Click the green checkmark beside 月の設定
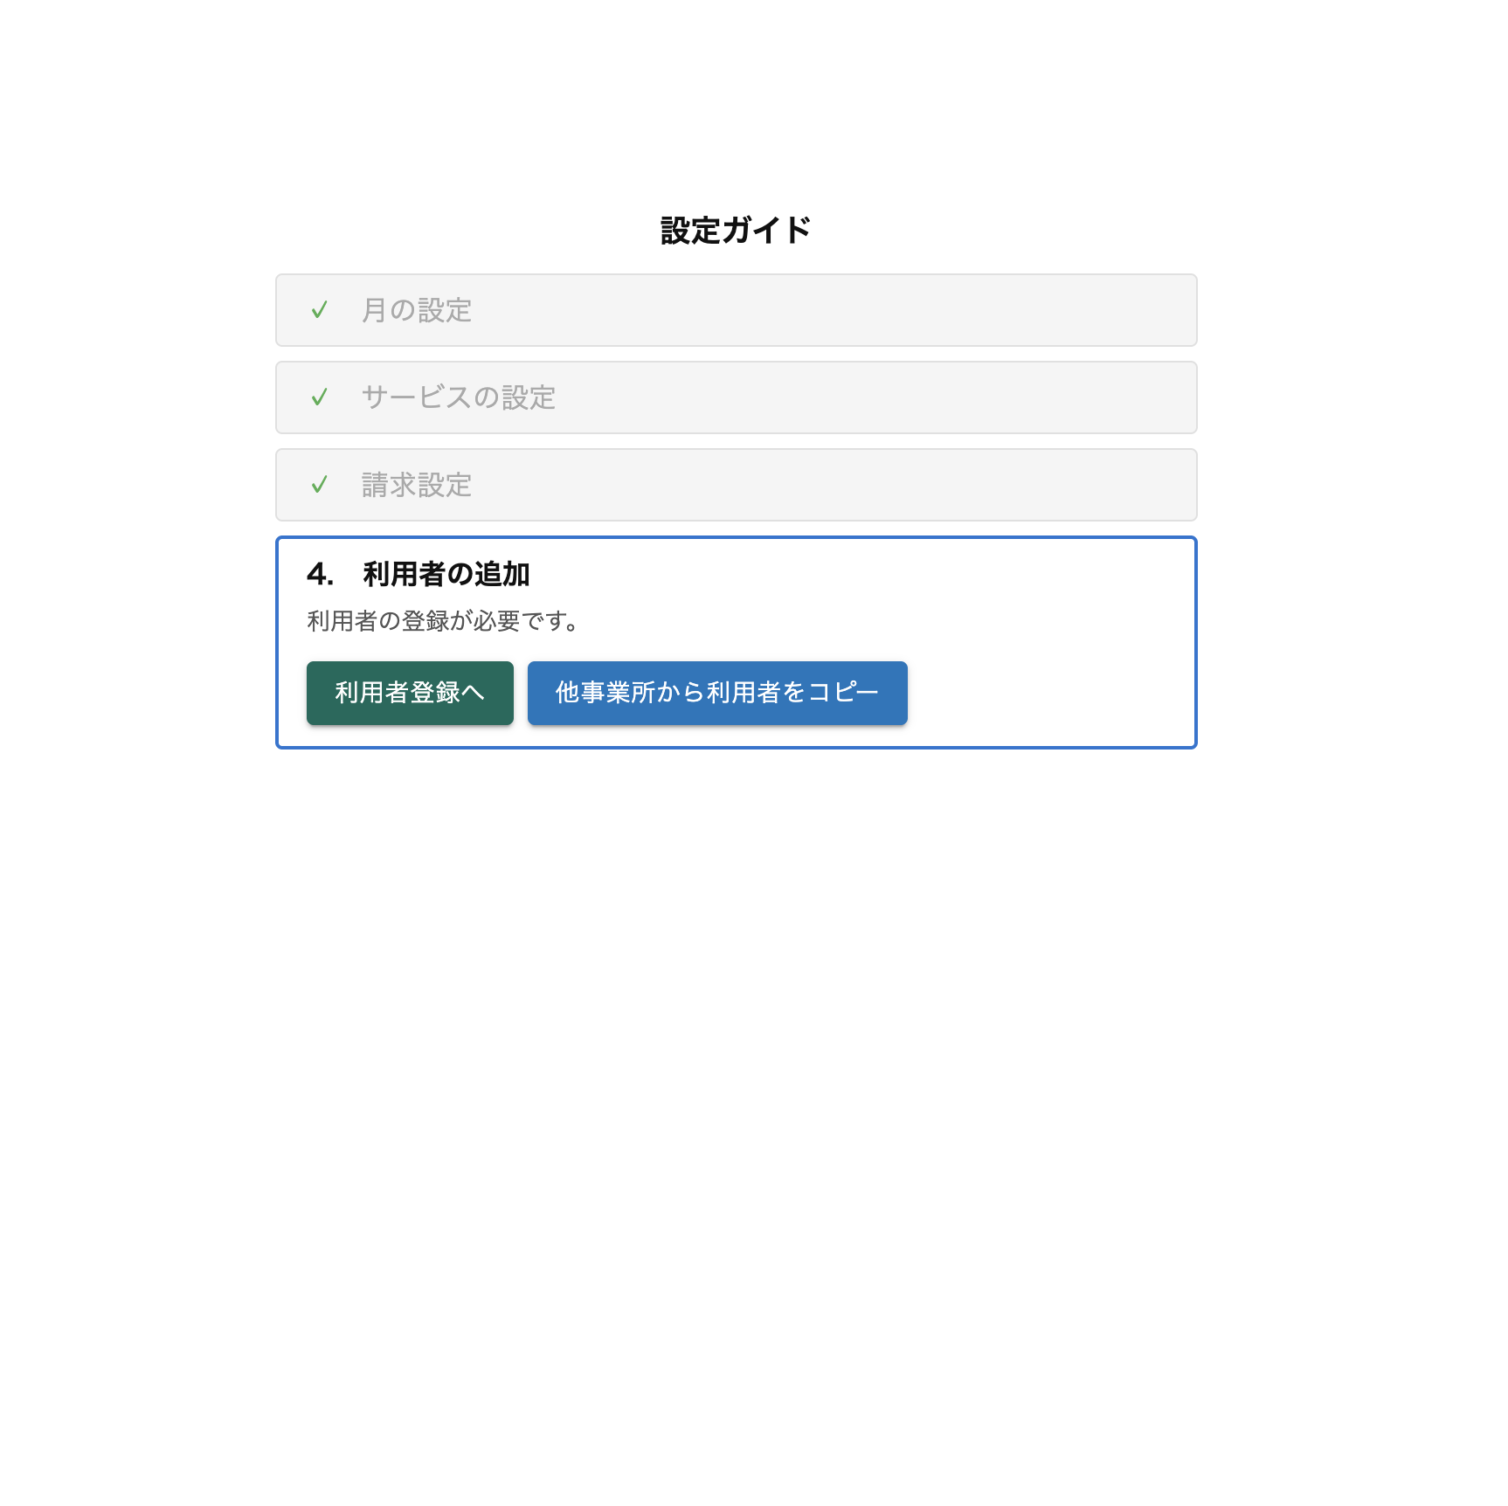This screenshot has height=1506, width=1508. coord(320,310)
